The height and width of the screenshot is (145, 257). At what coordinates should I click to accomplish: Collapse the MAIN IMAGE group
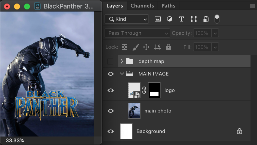[122, 73]
